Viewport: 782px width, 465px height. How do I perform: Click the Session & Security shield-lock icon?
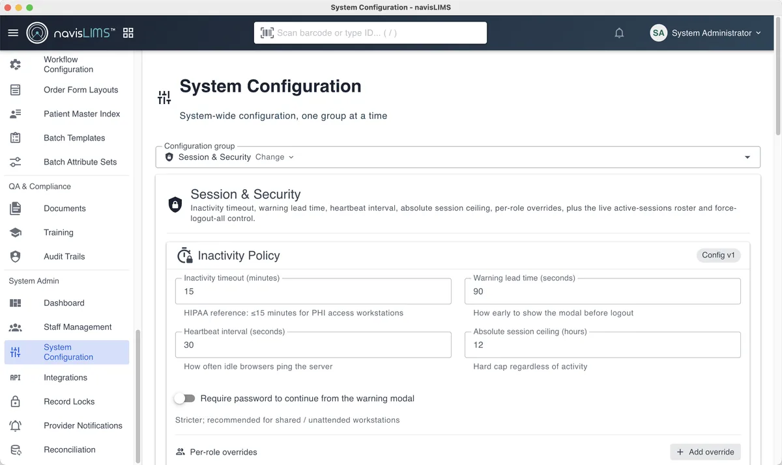175,205
